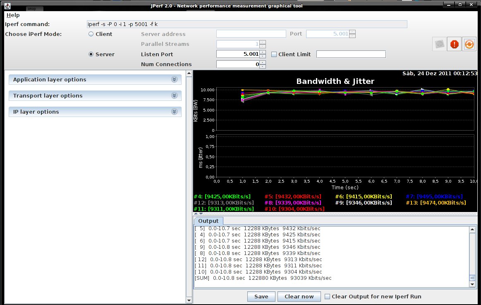
Task: Click the legend entry #11: 9311,00KBits/s
Action: [224, 209]
